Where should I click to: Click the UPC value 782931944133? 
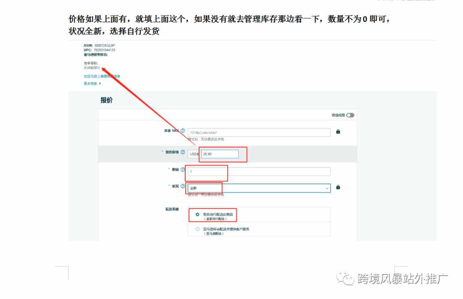click(104, 50)
